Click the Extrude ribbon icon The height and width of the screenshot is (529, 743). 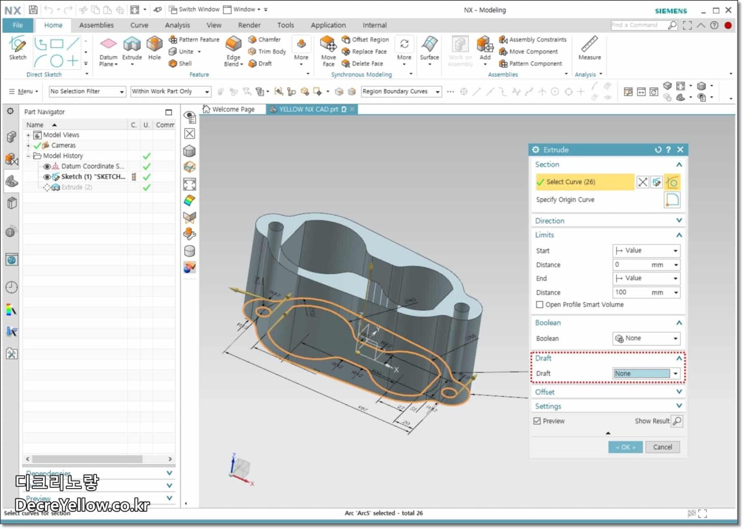(132, 48)
